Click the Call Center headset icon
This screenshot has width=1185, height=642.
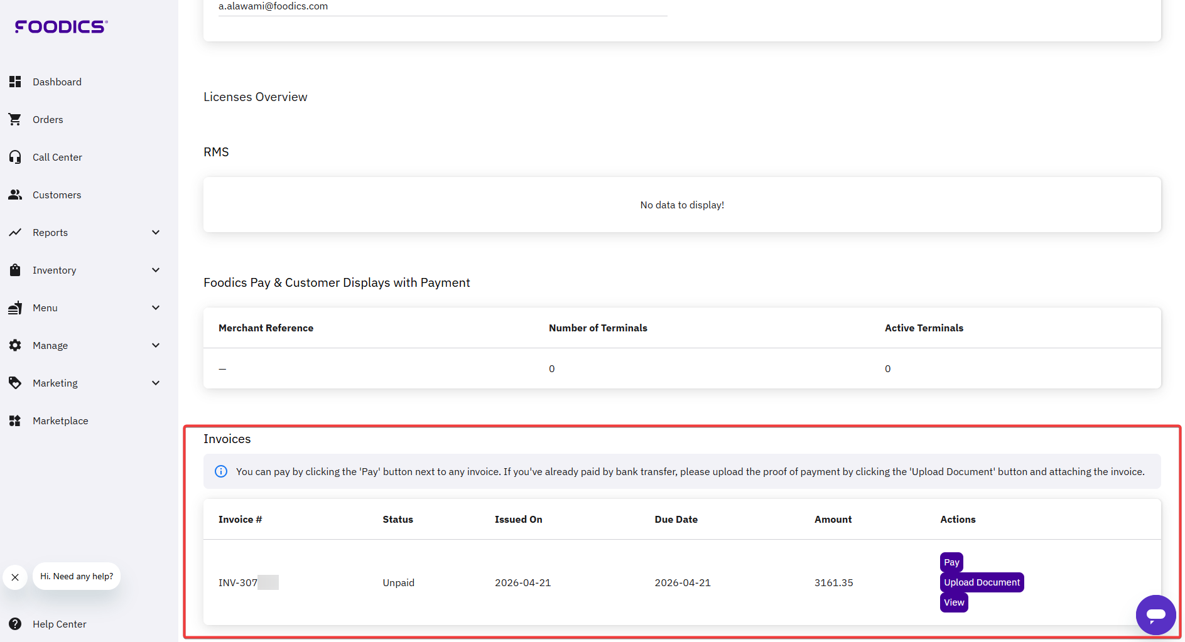pos(15,157)
